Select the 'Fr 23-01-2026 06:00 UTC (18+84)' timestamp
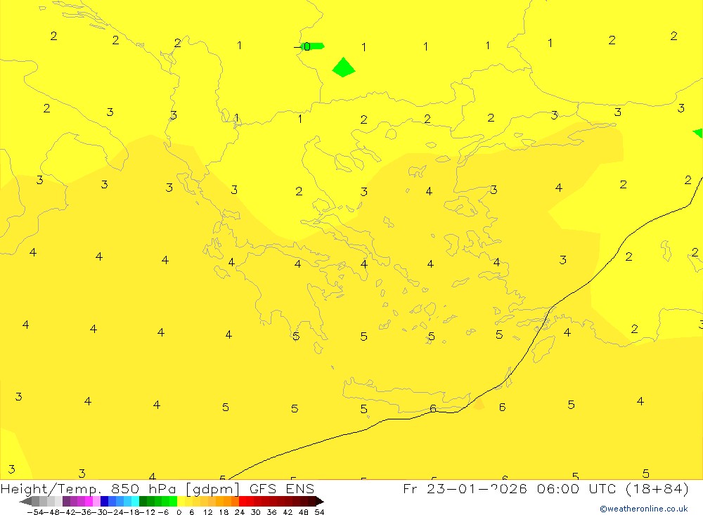 point(546,489)
